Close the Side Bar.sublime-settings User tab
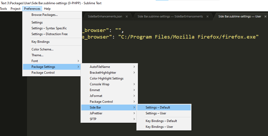Viewport: 268px width, 136px height. (x=265, y=17)
